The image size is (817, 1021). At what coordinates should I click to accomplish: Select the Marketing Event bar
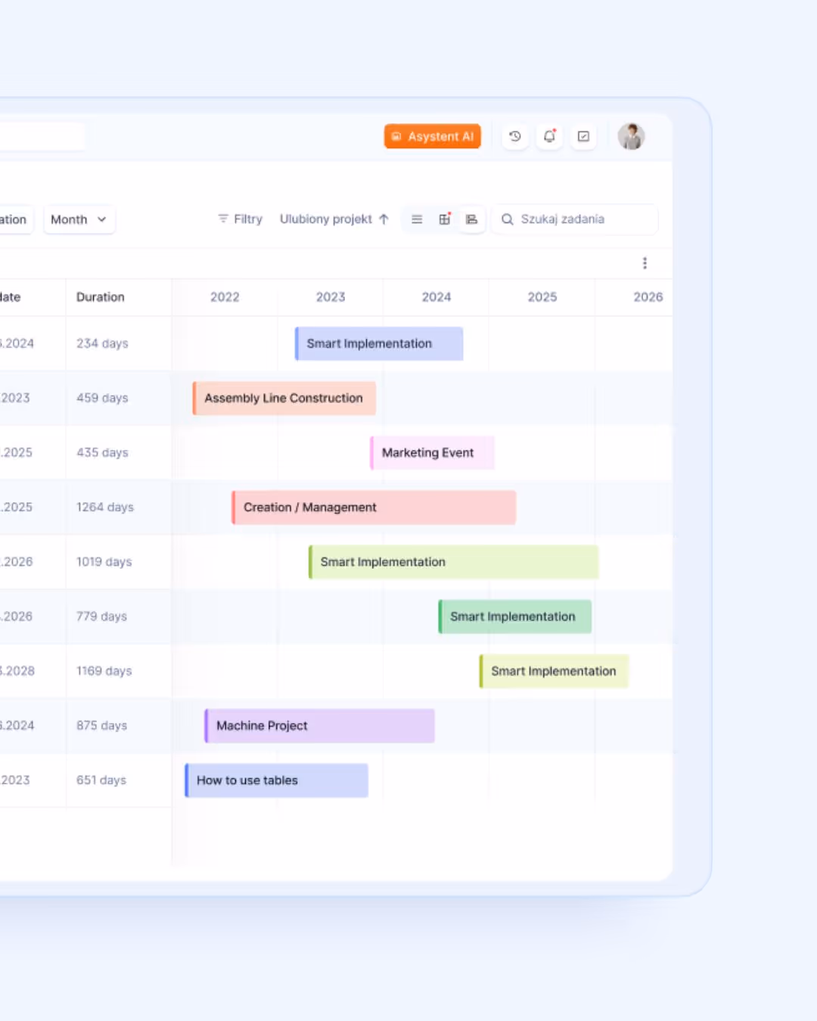(432, 452)
